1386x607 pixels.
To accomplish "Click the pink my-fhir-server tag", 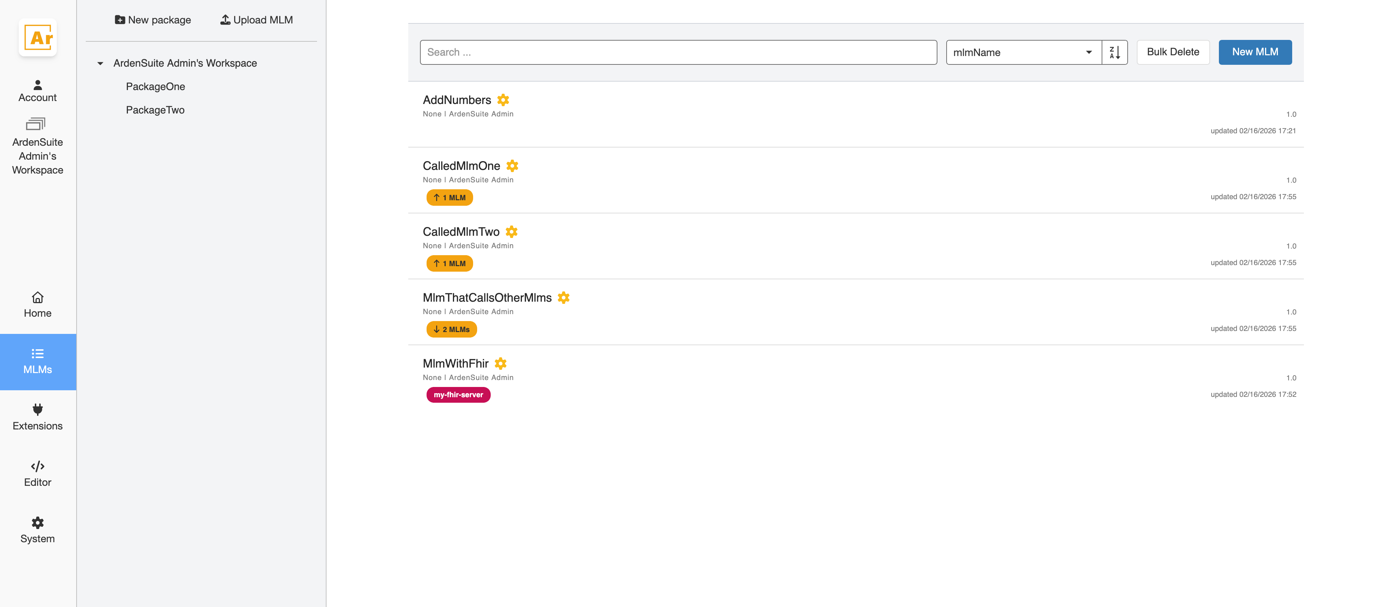I will pos(458,395).
